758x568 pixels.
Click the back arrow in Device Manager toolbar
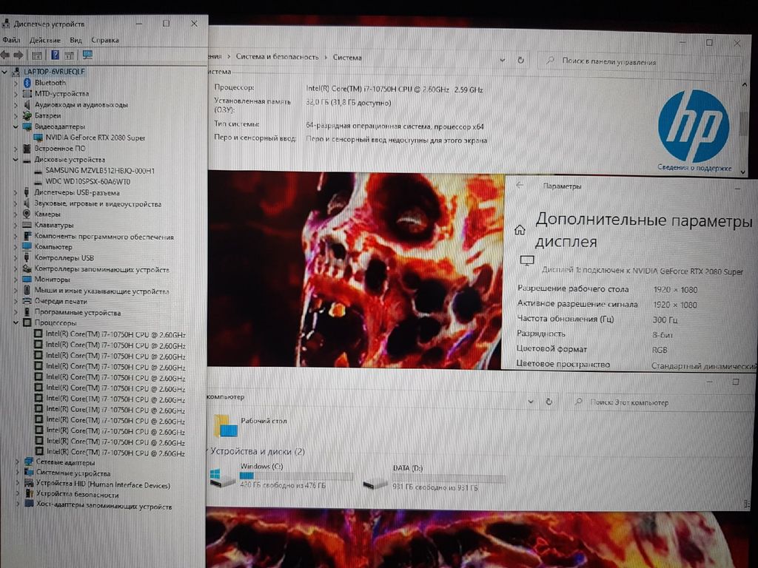[x=6, y=55]
